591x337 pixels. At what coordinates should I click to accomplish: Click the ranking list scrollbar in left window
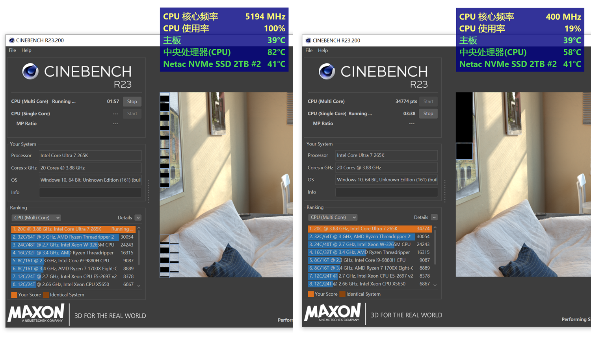tap(139, 248)
